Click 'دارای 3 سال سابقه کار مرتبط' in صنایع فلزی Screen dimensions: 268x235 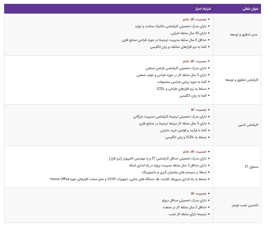[173, 124]
